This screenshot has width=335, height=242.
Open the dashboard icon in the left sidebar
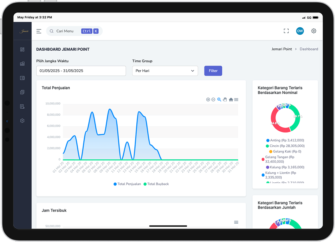click(22, 49)
